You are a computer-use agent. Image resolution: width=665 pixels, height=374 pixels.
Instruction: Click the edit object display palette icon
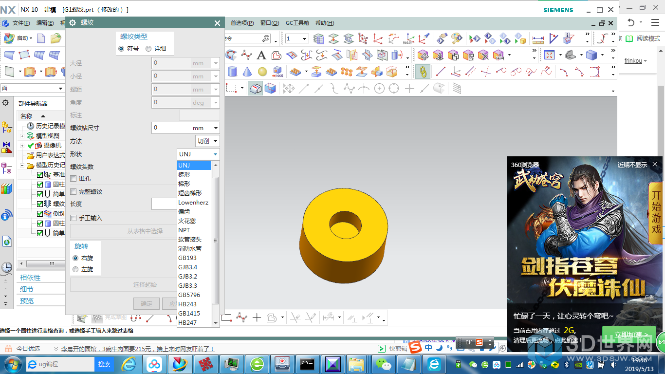tap(457, 38)
